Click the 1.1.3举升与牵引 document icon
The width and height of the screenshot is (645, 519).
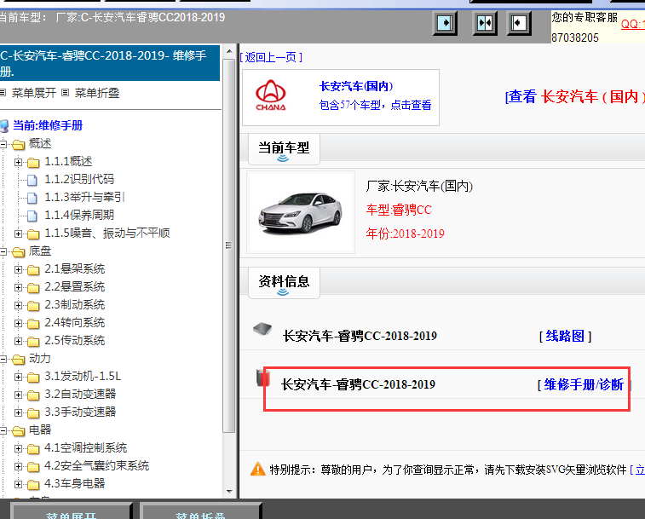point(32,198)
